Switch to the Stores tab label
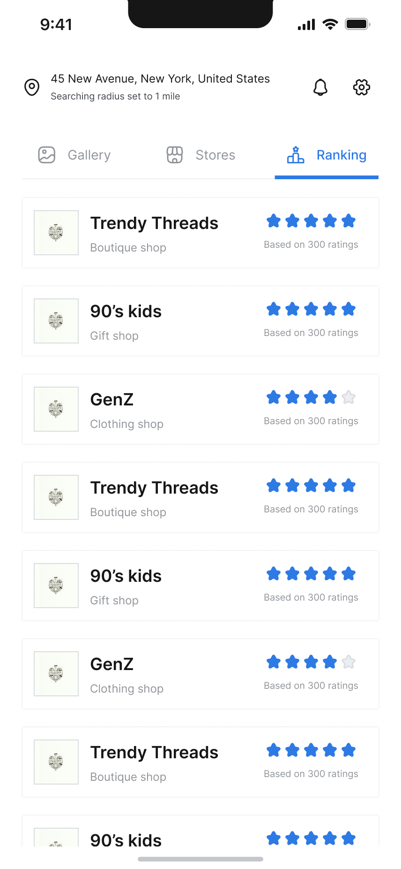The width and height of the screenshot is (401, 869). 215,155
